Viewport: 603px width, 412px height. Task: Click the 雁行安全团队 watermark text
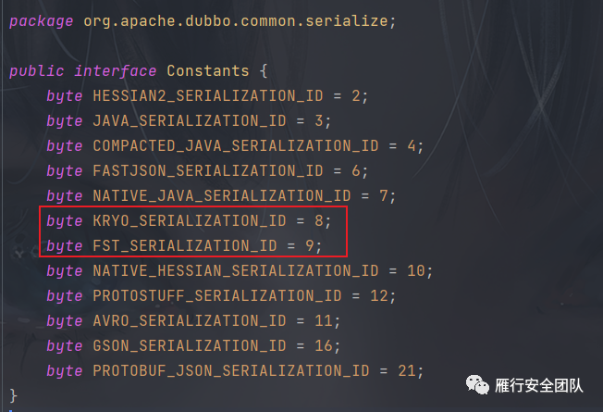pos(539,385)
